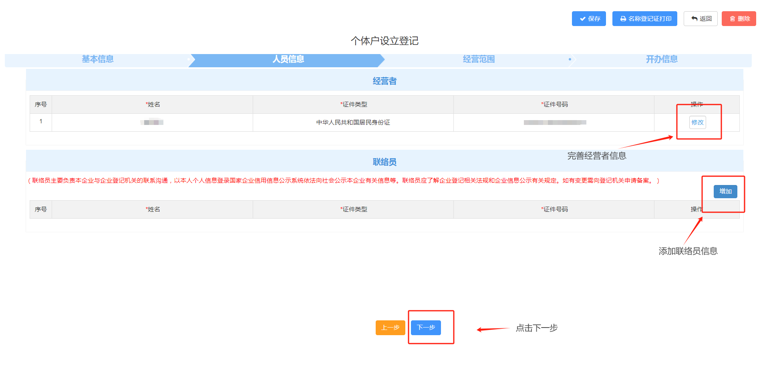Click the blurred ID number cell

(554, 123)
